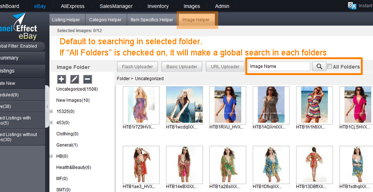This screenshot has width=373, height=192.
Task: Focus the Image Name search field
Action: point(279,66)
